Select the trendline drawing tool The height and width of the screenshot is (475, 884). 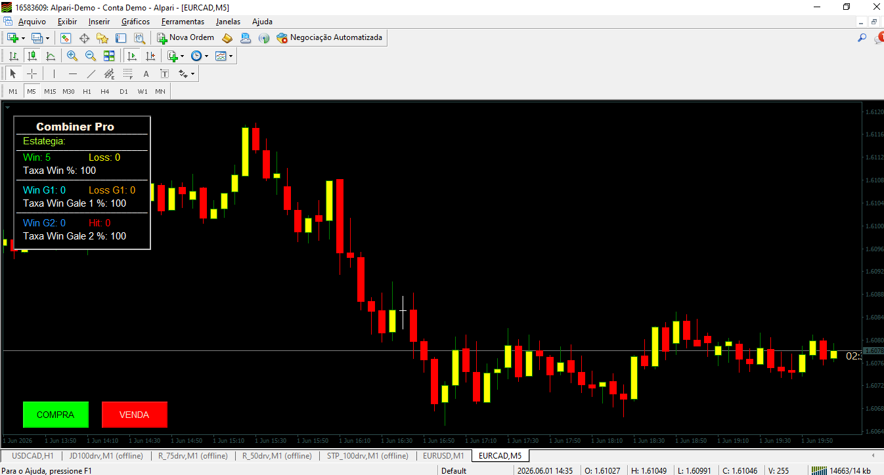tap(91, 73)
